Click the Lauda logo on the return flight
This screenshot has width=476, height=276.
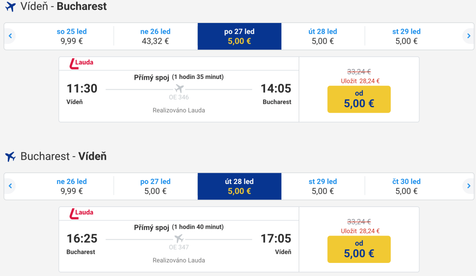click(82, 213)
